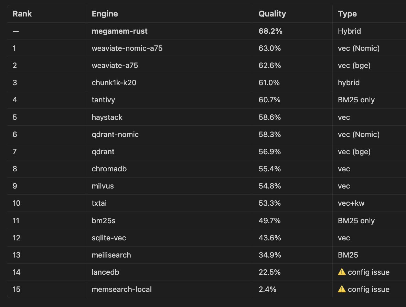Viewport: 406px width, 307px height.
Task: Click the Engine column header
Action: point(105,14)
